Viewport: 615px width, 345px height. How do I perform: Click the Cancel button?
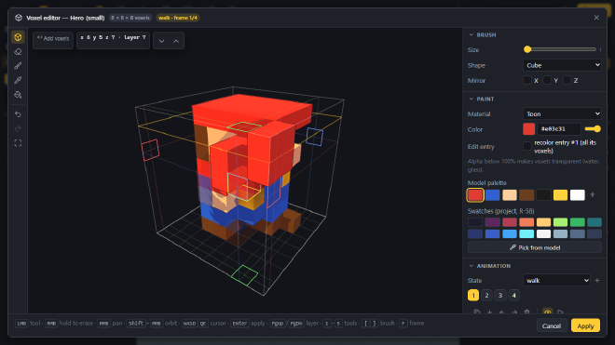[x=552, y=325]
